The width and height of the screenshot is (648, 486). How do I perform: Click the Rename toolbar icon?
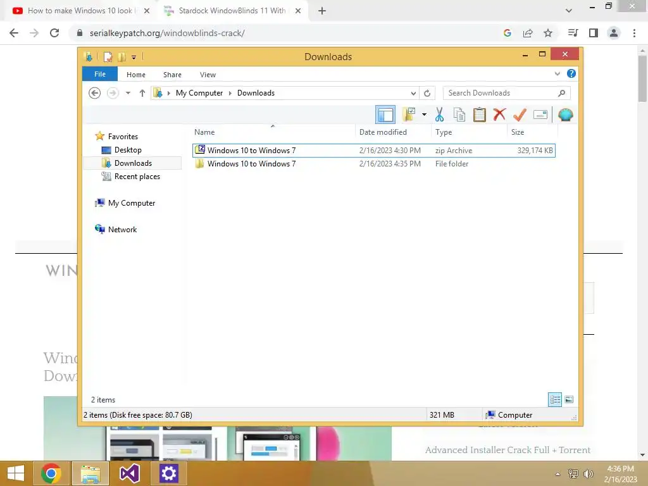[540, 115]
